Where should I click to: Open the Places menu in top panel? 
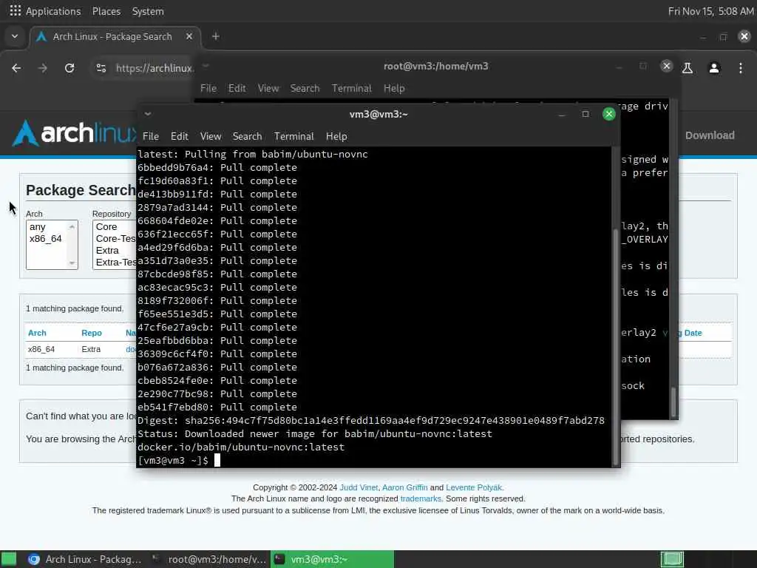tap(106, 10)
